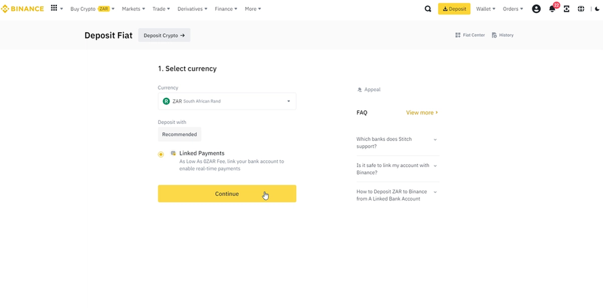The height and width of the screenshot is (308, 603).
Task: Switch to Deposit Crypto
Action: pyautogui.click(x=164, y=36)
